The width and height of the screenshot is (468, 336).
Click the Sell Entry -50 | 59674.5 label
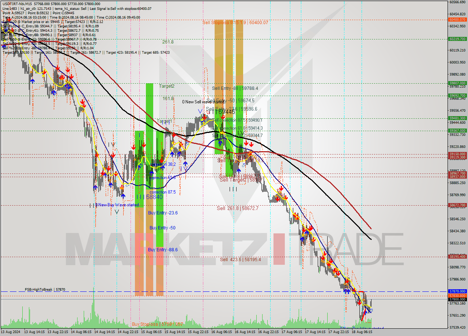(230, 100)
